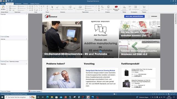The image size is (177, 99).
Task: Click the Undo arrow in the title bar
Action: click(9, 1)
